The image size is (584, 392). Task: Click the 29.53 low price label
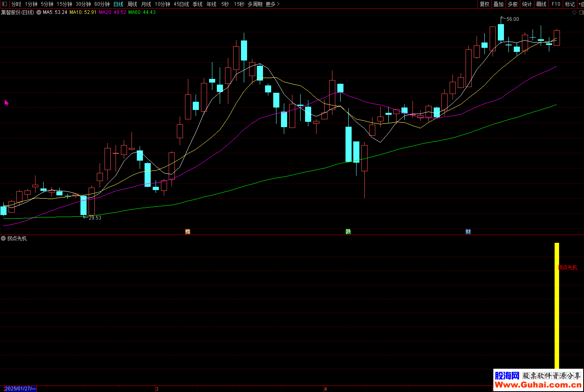pos(95,218)
